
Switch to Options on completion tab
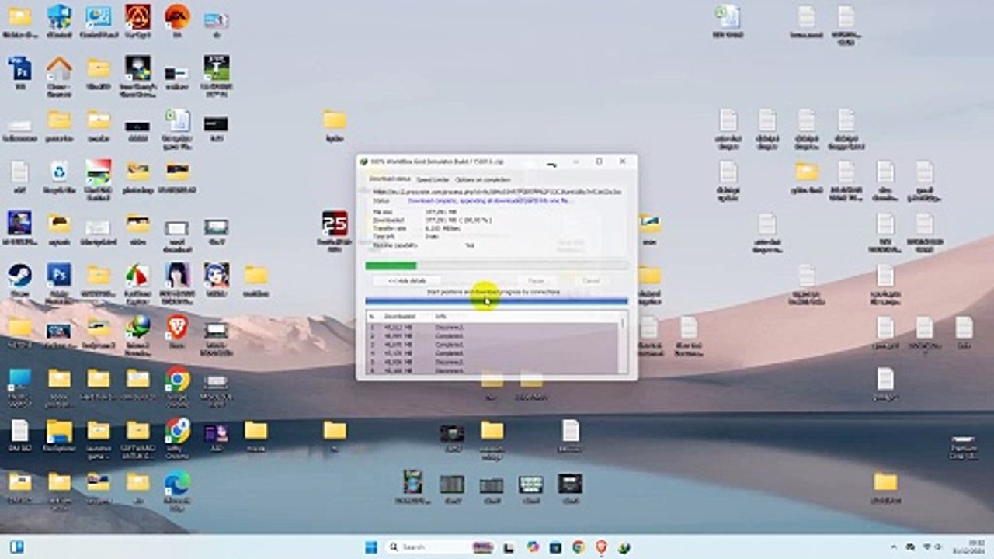(482, 180)
